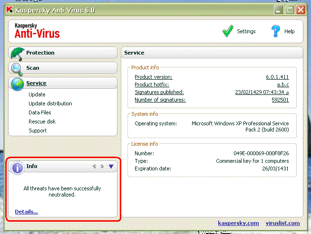The width and height of the screenshot is (311, 234).
Task: Click the blue question mark Help icon
Action: 276,31
